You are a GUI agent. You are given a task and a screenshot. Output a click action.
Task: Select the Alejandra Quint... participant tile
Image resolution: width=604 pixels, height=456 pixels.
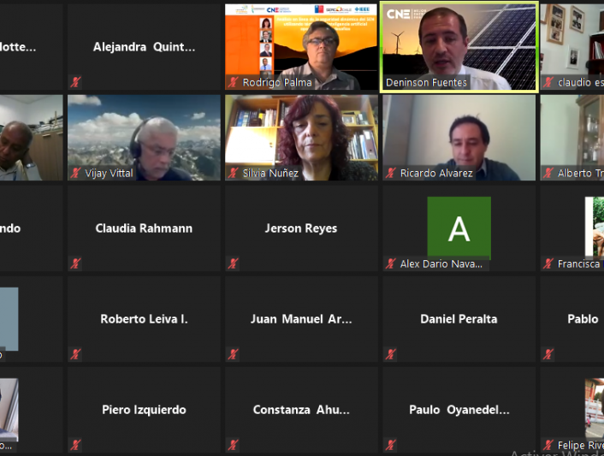[144, 47]
